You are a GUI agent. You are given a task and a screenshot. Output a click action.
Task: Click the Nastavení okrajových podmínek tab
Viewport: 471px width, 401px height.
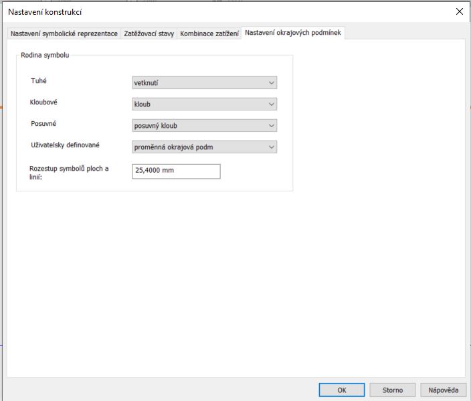click(x=293, y=33)
